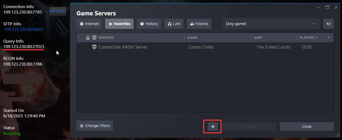Click Query Info address 109.123.230.80:27023
Image resolution: width=342 pixels, height=140 pixels.
pos(24,47)
